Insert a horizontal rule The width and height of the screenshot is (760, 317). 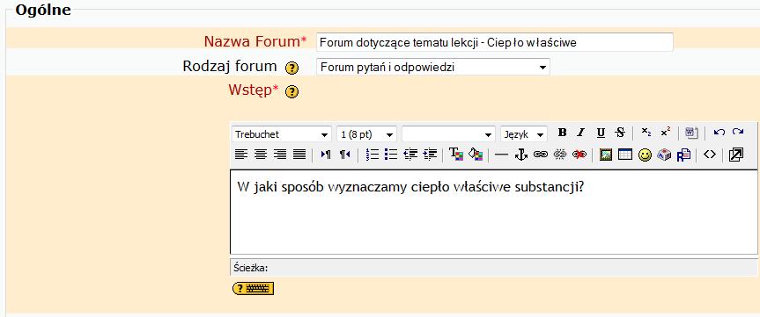[x=502, y=155]
